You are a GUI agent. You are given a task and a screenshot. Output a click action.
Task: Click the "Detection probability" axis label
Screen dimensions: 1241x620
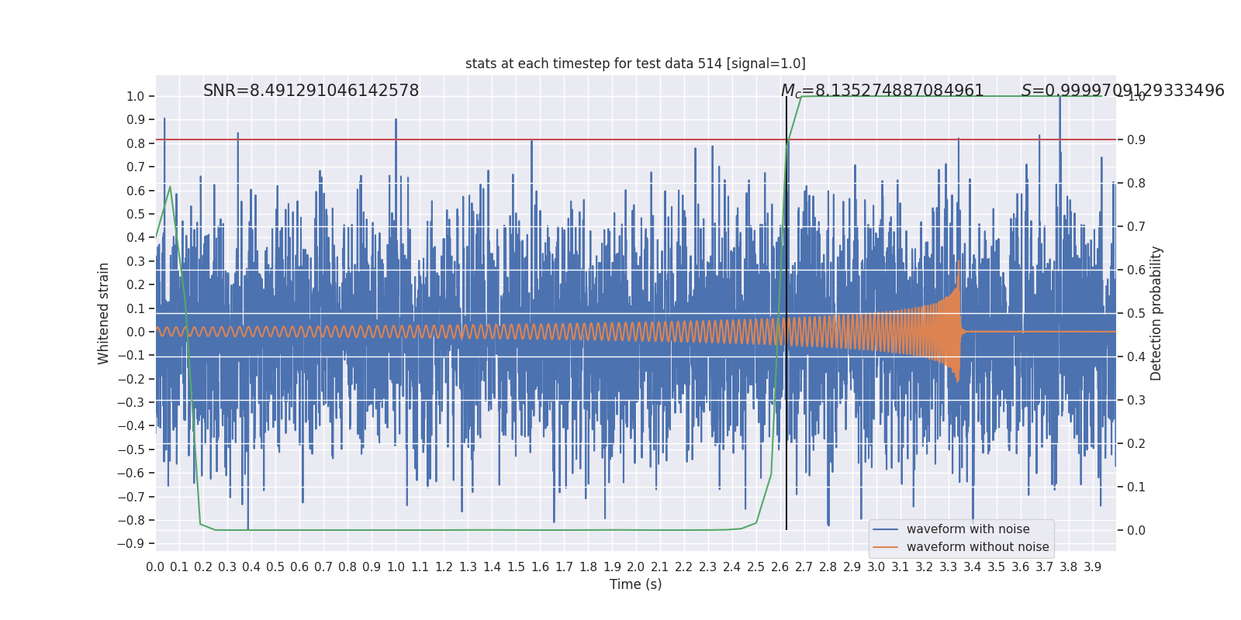[1156, 313]
